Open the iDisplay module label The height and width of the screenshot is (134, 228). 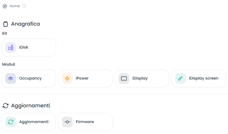point(140,78)
